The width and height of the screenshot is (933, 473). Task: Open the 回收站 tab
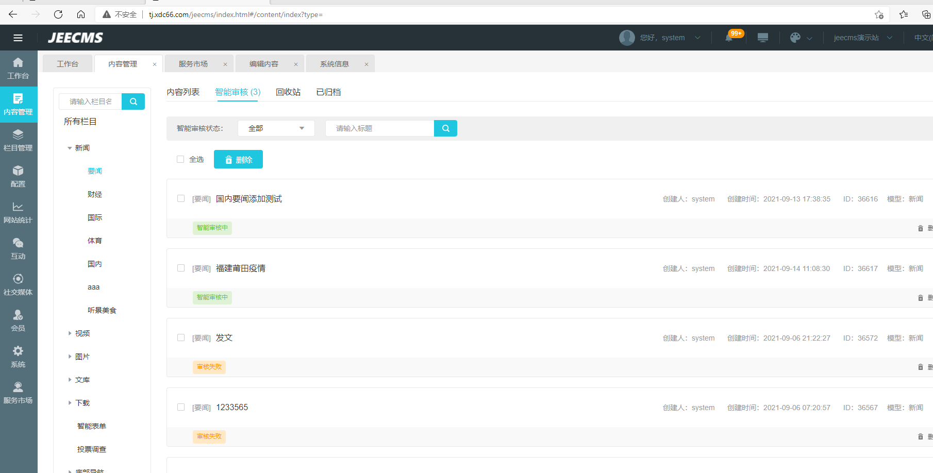pos(288,92)
